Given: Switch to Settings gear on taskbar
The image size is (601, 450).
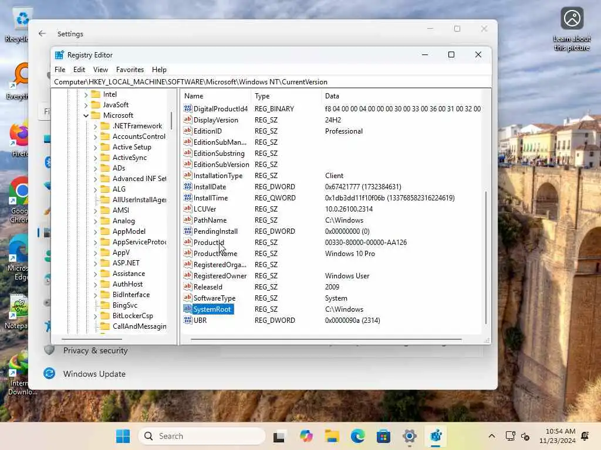Looking at the screenshot, I should [x=409, y=436].
